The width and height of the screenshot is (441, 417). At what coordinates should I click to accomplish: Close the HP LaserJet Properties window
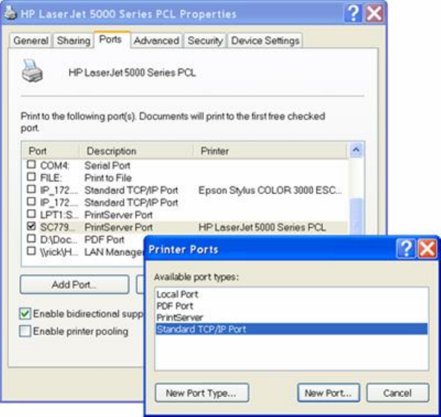click(x=374, y=13)
